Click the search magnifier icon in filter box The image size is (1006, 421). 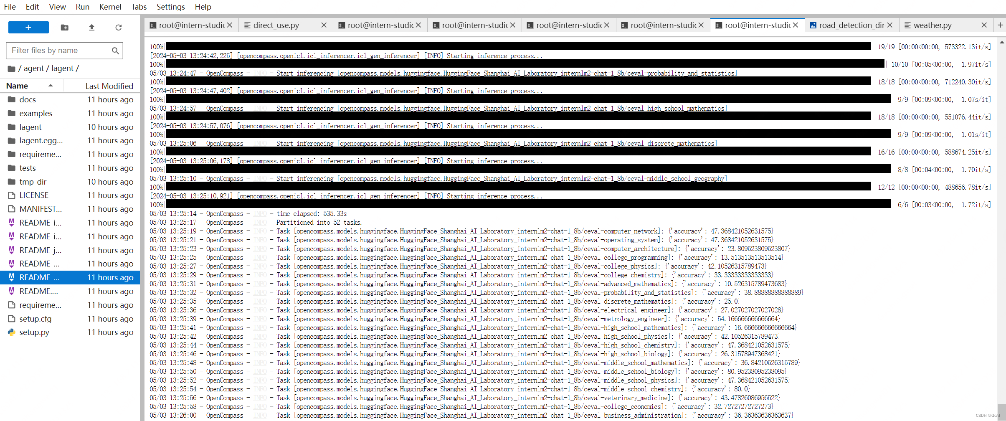(x=116, y=51)
